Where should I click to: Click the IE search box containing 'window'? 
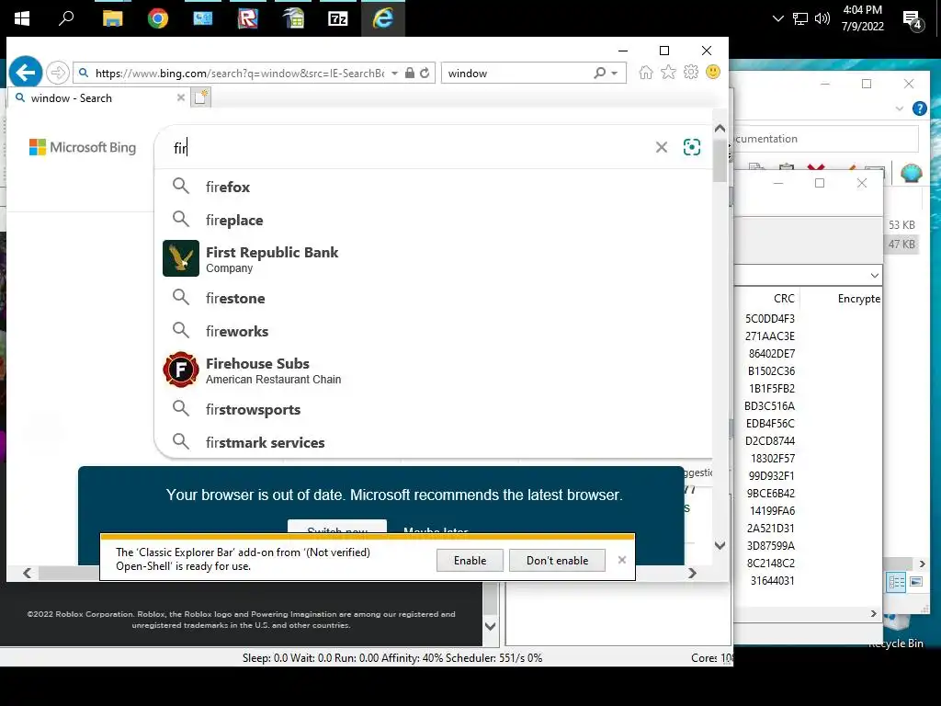(x=516, y=74)
